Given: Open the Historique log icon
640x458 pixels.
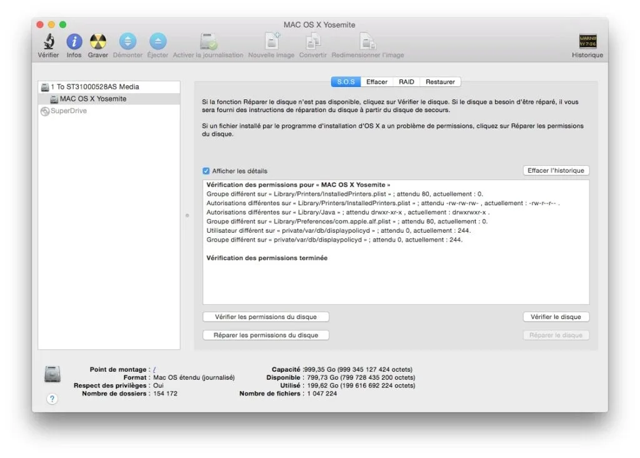Looking at the screenshot, I should point(587,41).
